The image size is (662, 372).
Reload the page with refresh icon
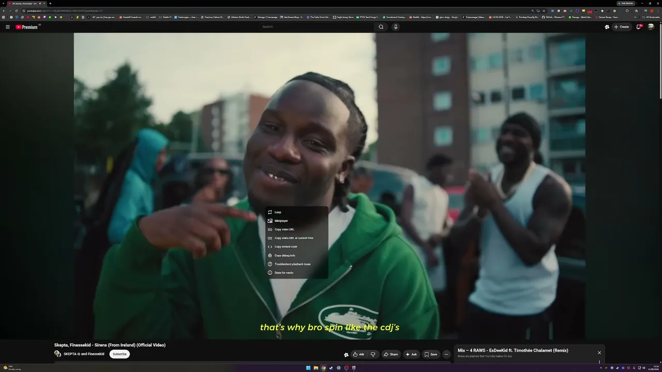[17, 10]
